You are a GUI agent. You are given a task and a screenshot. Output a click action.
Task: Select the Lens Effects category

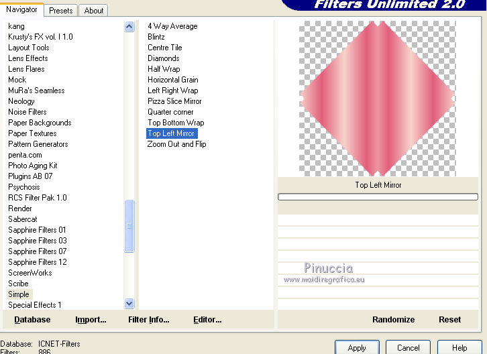[x=28, y=58]
